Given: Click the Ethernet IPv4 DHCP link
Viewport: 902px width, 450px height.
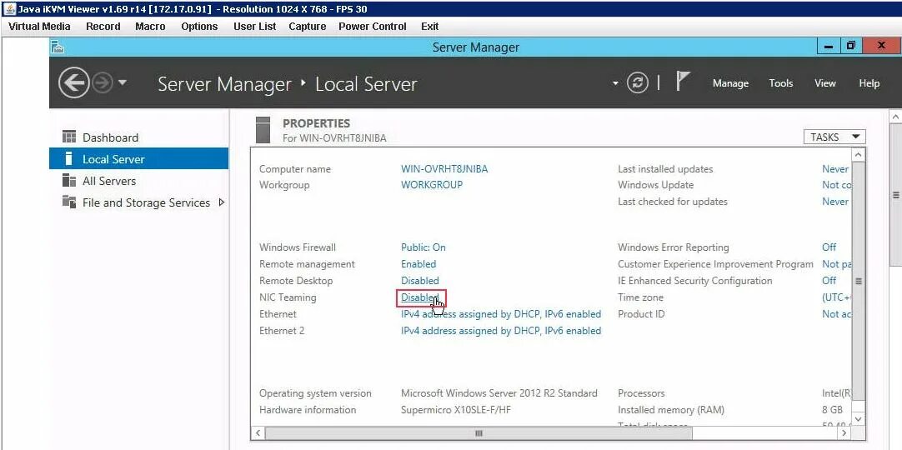Looking at the screenshot, I should click(x=501, y=314).
